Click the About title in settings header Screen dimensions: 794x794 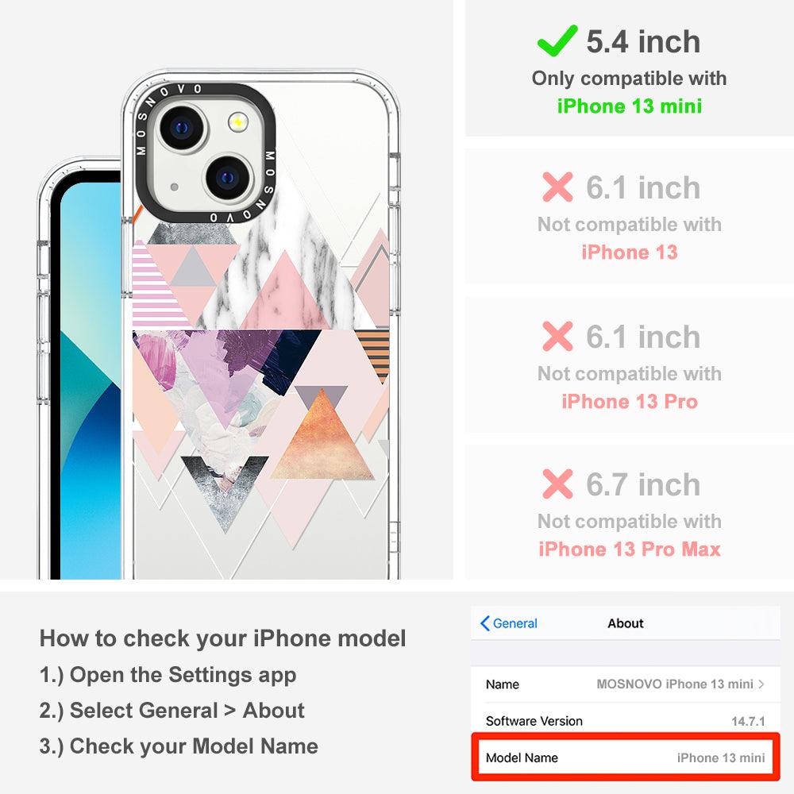(626, 623)
